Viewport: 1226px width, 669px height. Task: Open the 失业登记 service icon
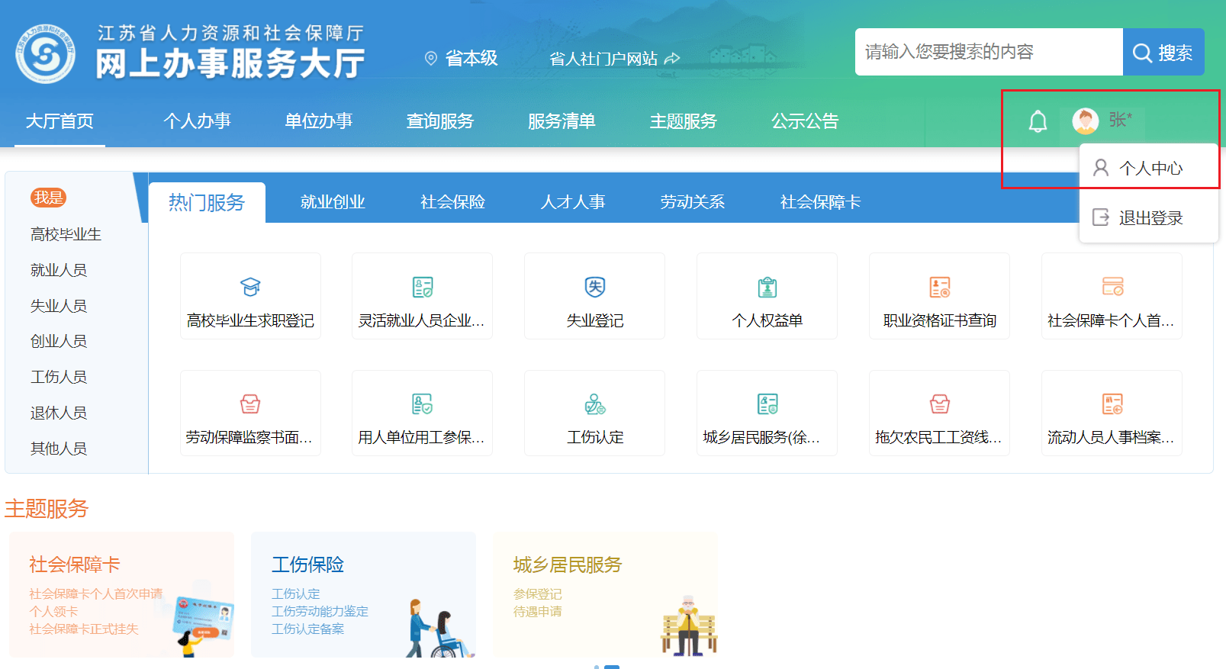click(x=595, y=288)
